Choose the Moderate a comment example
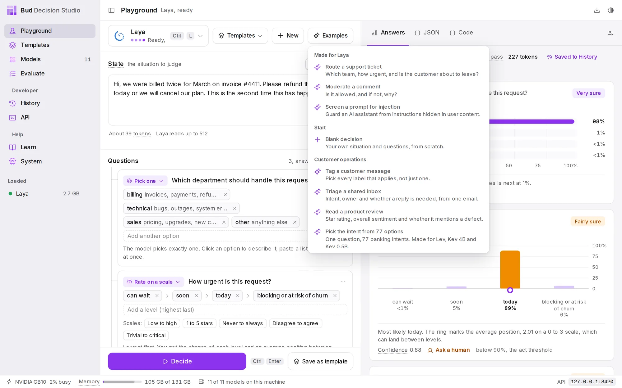622x388 pixels. point(399,90)
